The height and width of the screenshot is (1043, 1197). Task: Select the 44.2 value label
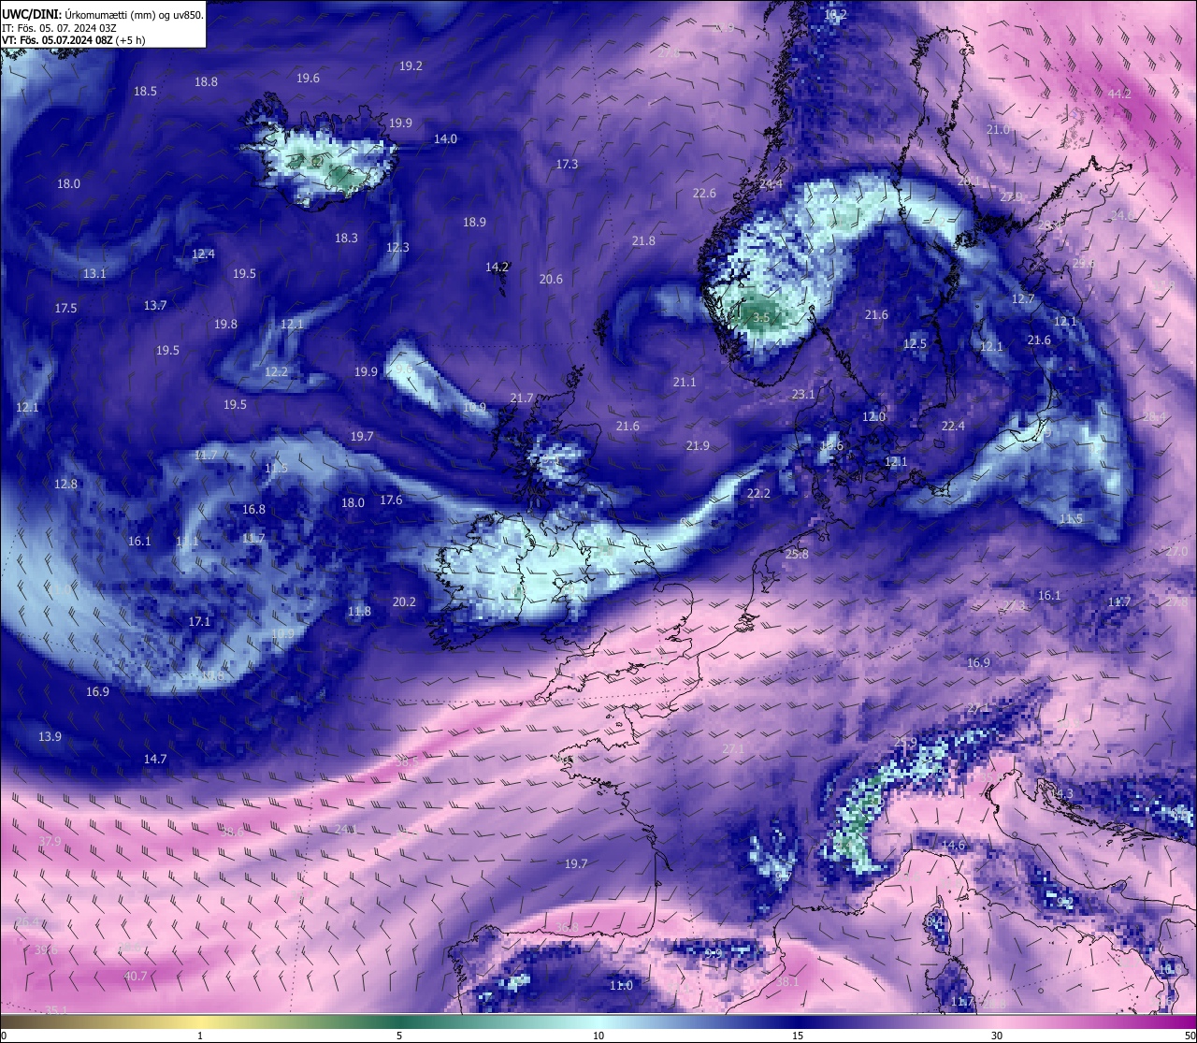pyautogui.click(x=1119, y=94)
